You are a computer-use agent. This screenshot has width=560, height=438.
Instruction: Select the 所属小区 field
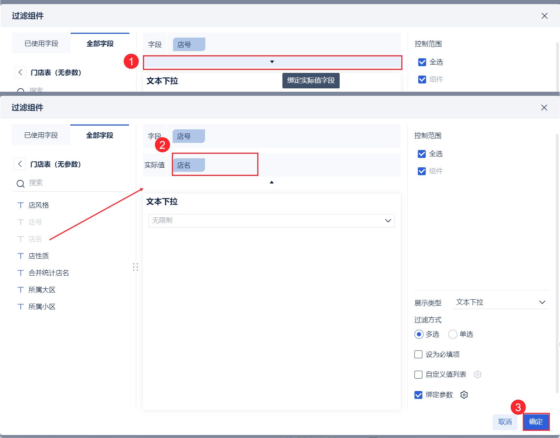pos(42,306)
